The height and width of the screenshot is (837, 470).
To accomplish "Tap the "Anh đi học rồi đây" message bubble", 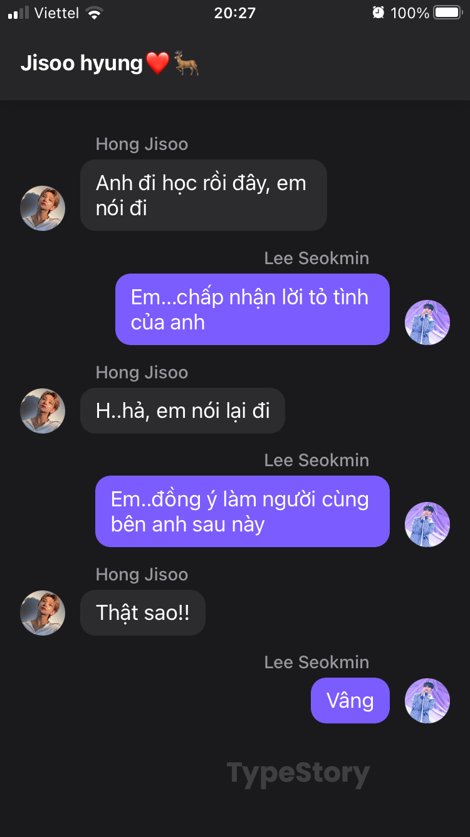I will click(x=203, y=195).
